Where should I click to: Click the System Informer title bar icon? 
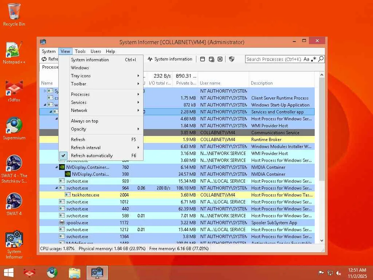point(43,42)
